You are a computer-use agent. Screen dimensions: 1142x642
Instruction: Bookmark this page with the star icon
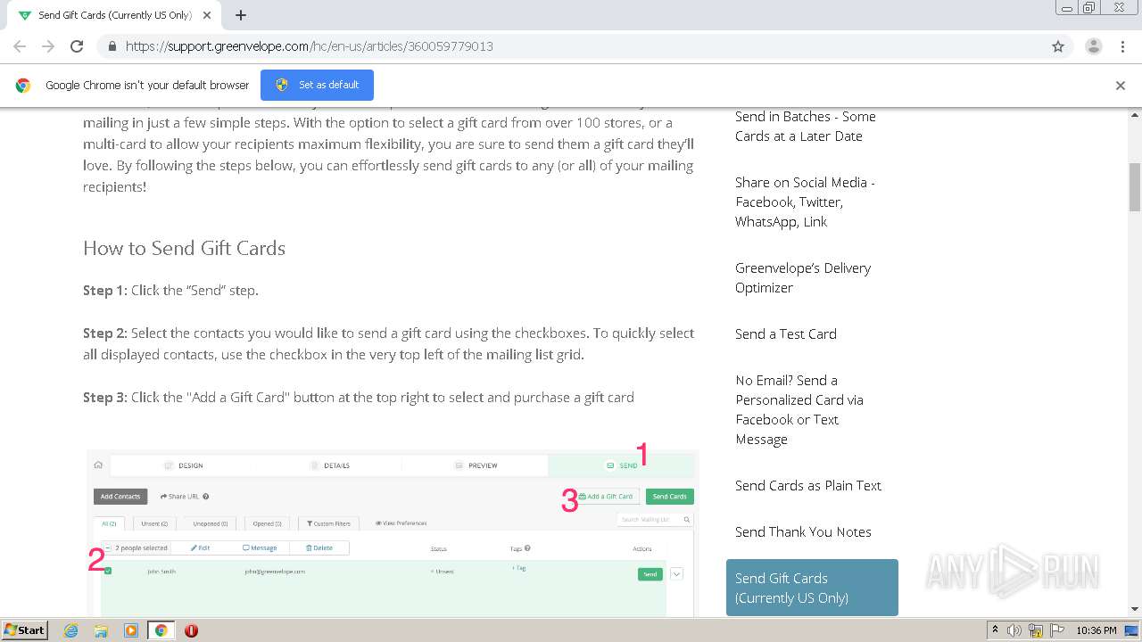1058,46
